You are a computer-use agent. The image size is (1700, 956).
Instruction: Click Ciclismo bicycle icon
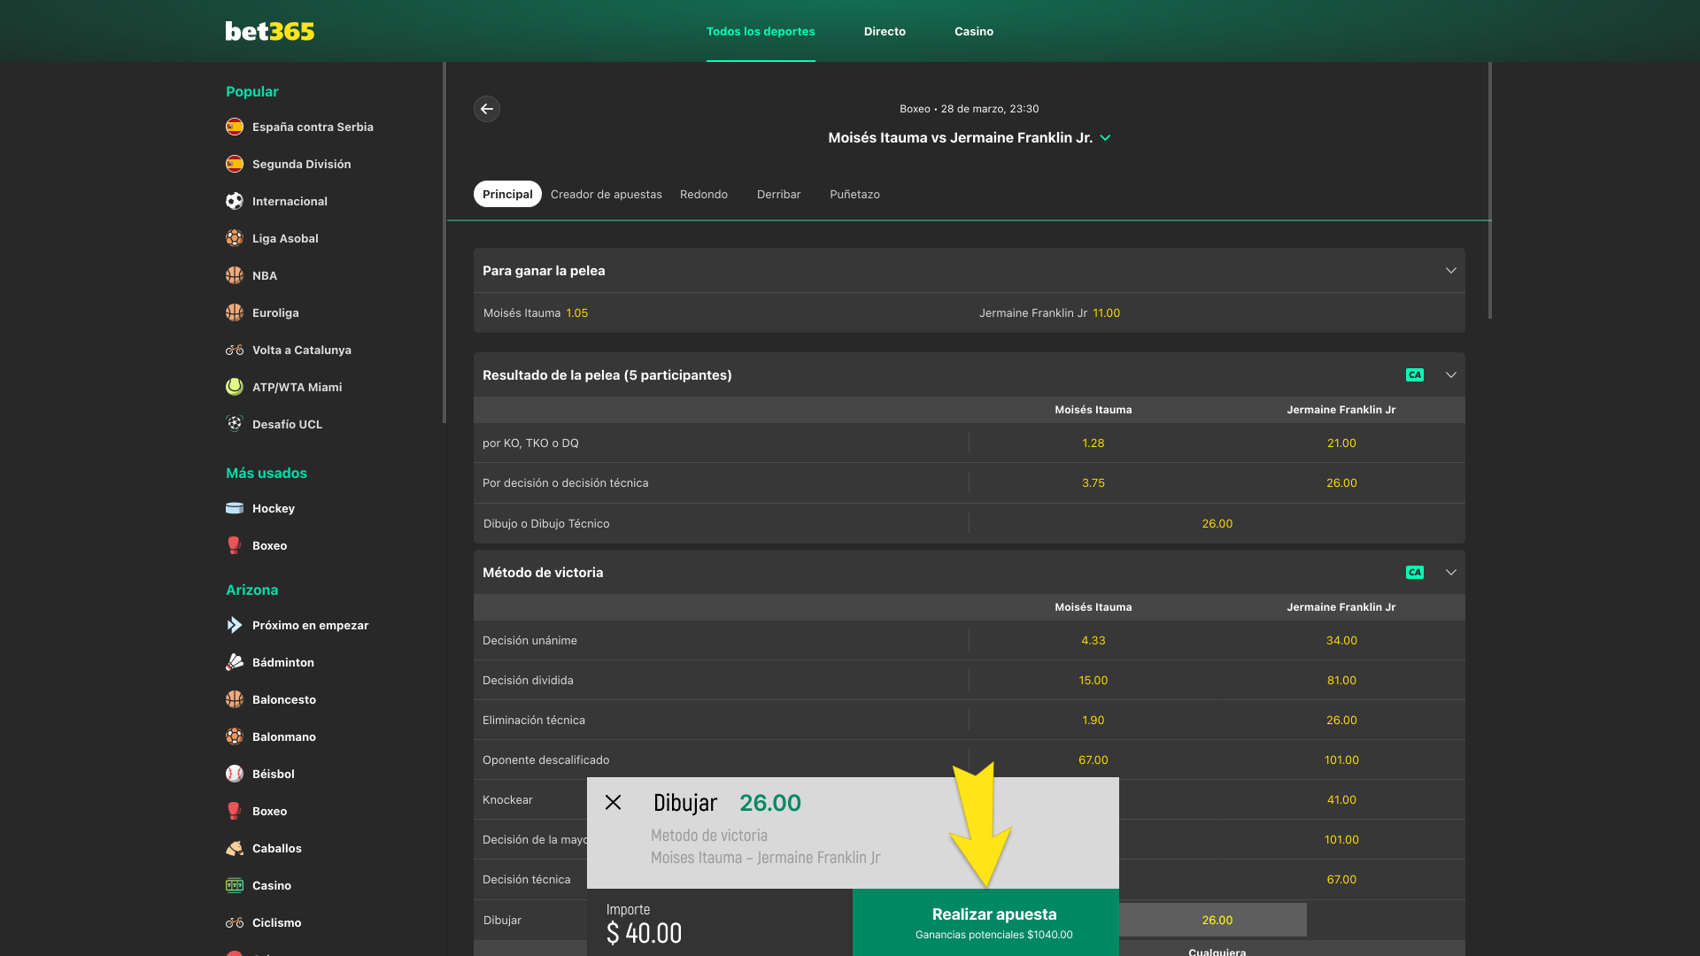point(235,922)
